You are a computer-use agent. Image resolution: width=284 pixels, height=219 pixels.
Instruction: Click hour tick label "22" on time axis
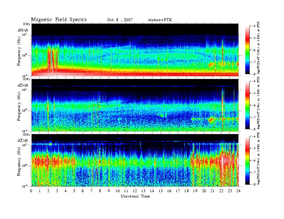pos(221,191)
